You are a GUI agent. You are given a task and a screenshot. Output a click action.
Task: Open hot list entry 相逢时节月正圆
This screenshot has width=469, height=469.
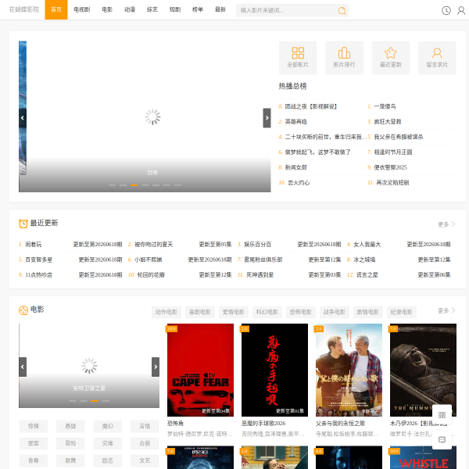tap(392, 152)
